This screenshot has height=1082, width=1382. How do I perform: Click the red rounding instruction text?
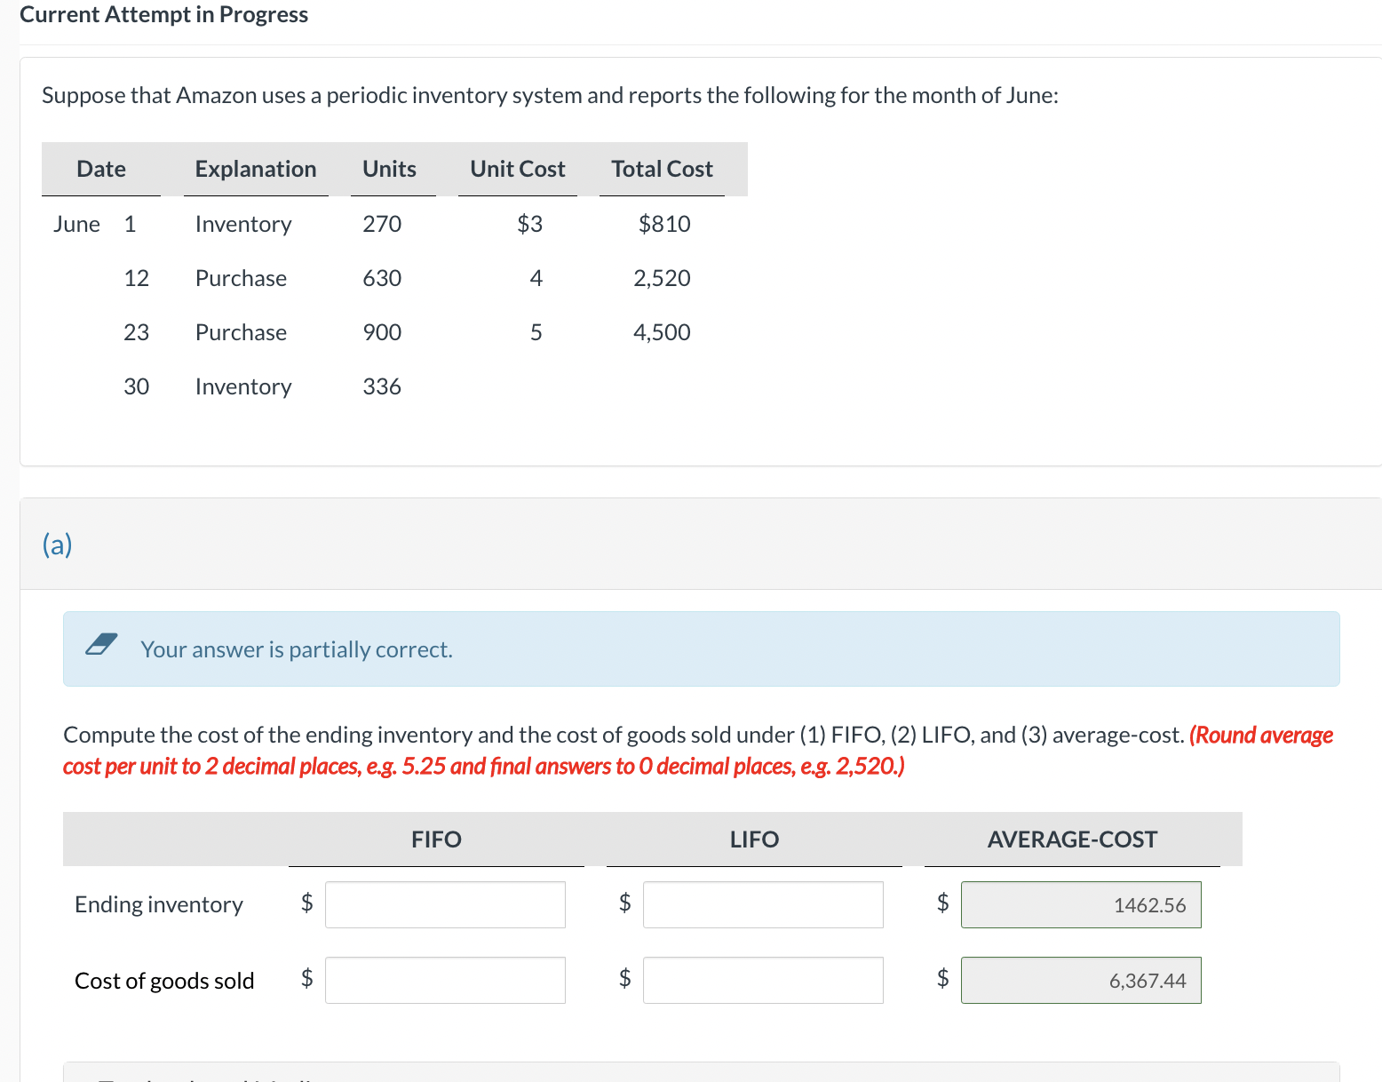click(x=698, y=751)
